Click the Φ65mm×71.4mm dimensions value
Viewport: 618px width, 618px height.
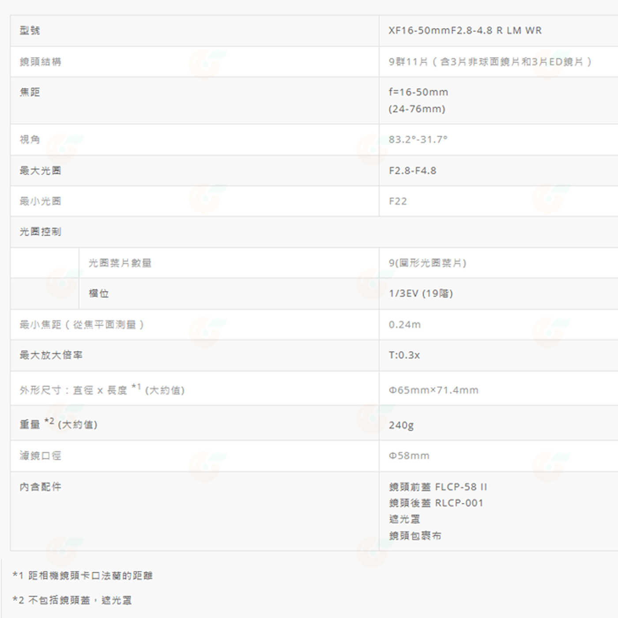pyautogui.click(x=433, y=390)
